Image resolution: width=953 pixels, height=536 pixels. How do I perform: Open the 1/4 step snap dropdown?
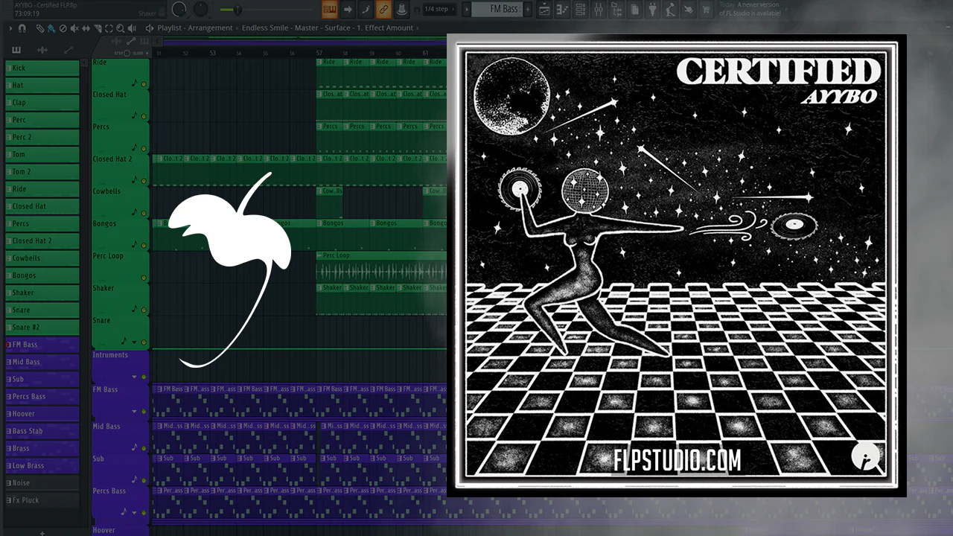click(439, 9)
